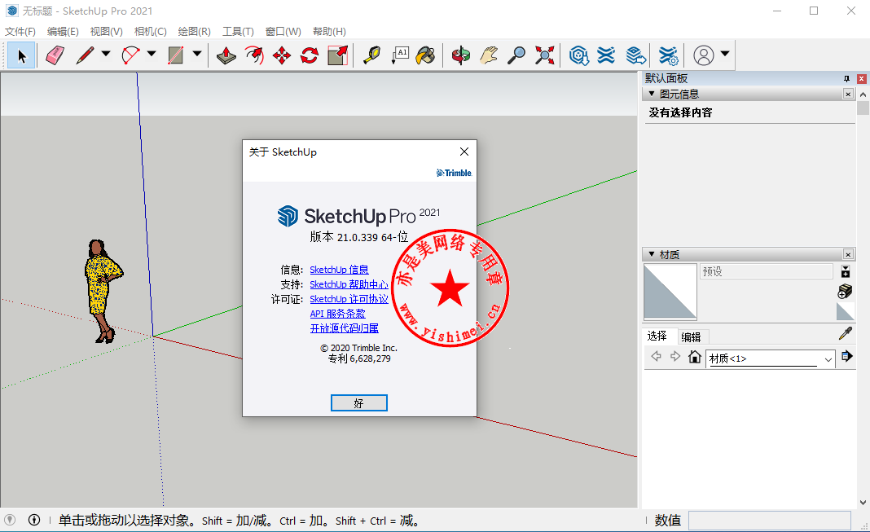Collapse the 材质 panel section
The width and height of the screenshot is (870, 532).
pyautogui.click(x=652, y=254)
